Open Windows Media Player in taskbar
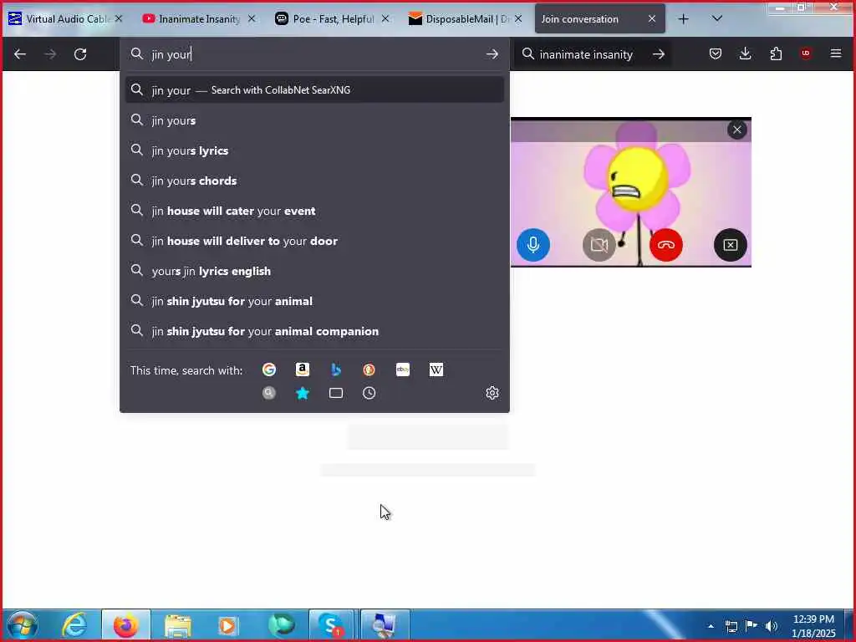This screenshot has height=642, width=856. [227, 625]
